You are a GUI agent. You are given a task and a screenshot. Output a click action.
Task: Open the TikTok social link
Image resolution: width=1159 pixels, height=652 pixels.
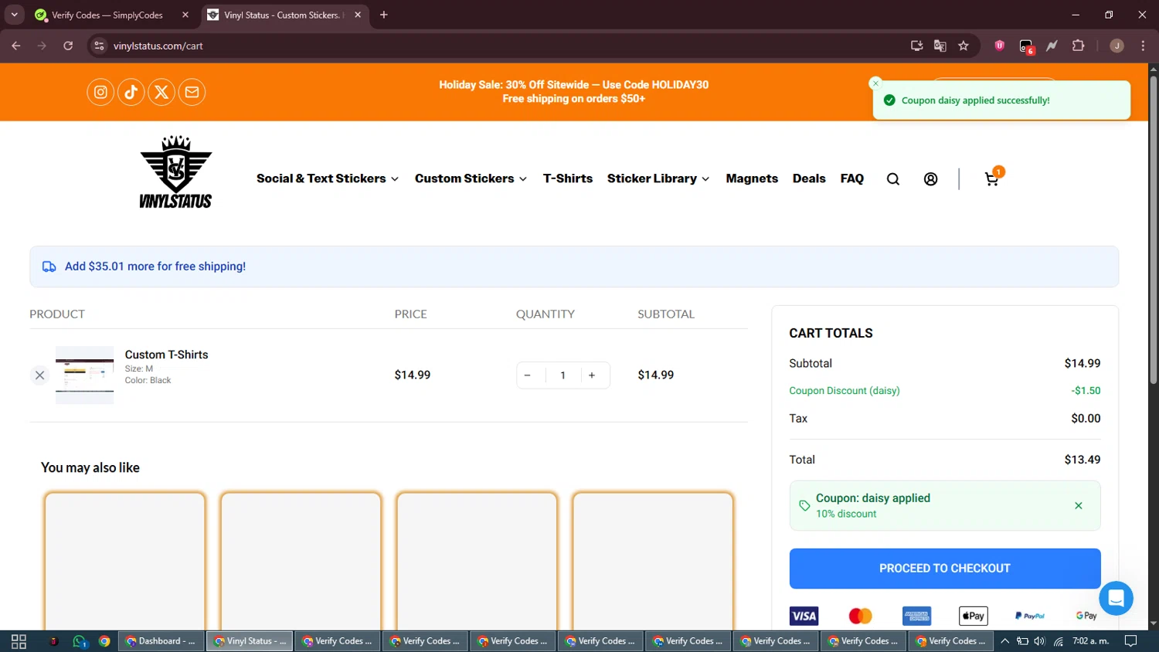pyautogui.click(x=131, y=92)
